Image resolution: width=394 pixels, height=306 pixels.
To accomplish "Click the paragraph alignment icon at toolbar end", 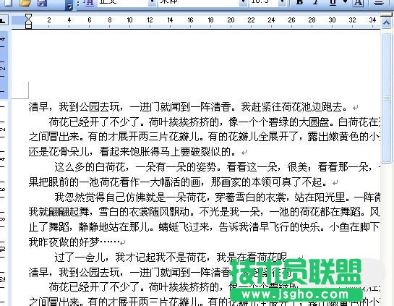I will 379,2.
